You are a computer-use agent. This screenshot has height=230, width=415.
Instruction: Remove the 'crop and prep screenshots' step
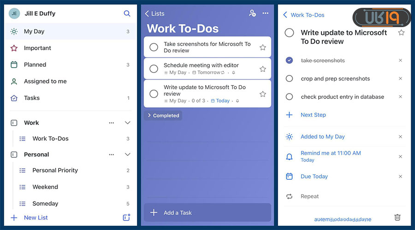tap(400, 79)
